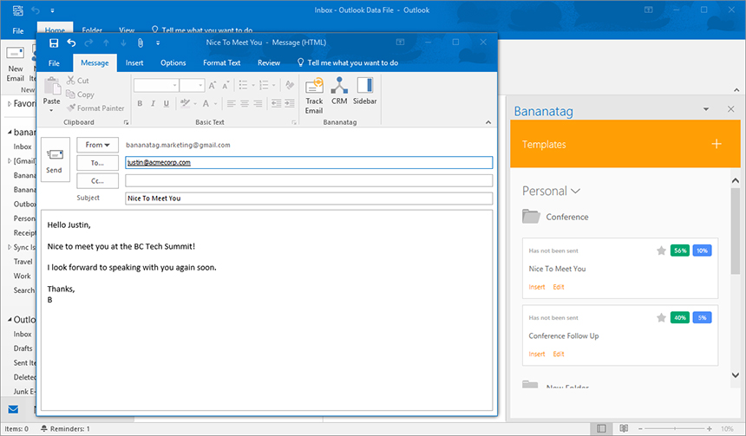This screenshot has height=436, width=746.
Task: Open the Format Text tab
Action: (x=221, y=62)
